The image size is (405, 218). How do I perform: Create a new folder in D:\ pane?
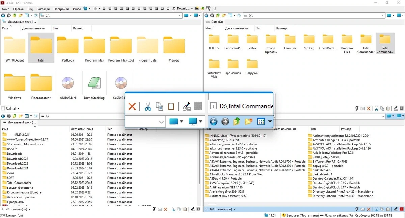(x=223, y=15)
